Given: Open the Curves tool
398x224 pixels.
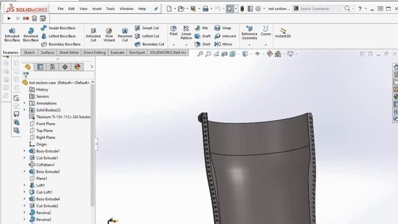Looking at the screenshot, I should [266, 30].
